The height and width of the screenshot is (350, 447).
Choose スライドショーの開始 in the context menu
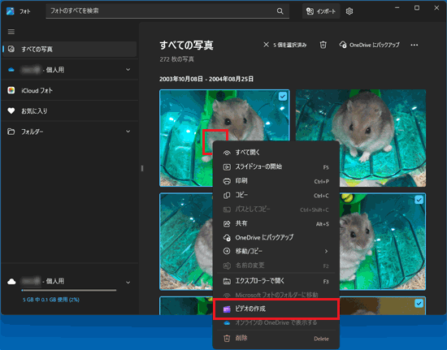276,167
